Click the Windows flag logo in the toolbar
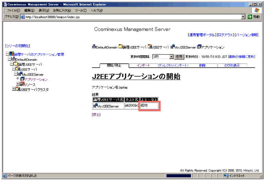 tap(257, 11)
